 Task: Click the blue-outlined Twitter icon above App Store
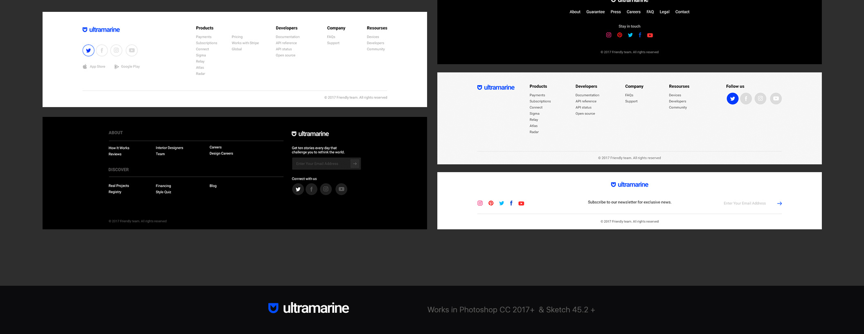pyautogui.click(x=88, y=50)
